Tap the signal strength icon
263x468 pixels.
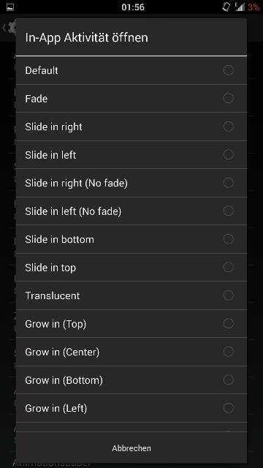240,7
